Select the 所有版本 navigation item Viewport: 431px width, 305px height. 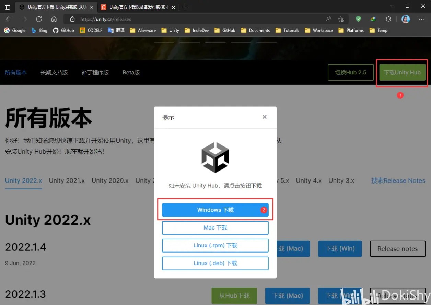tap(16, 72)
